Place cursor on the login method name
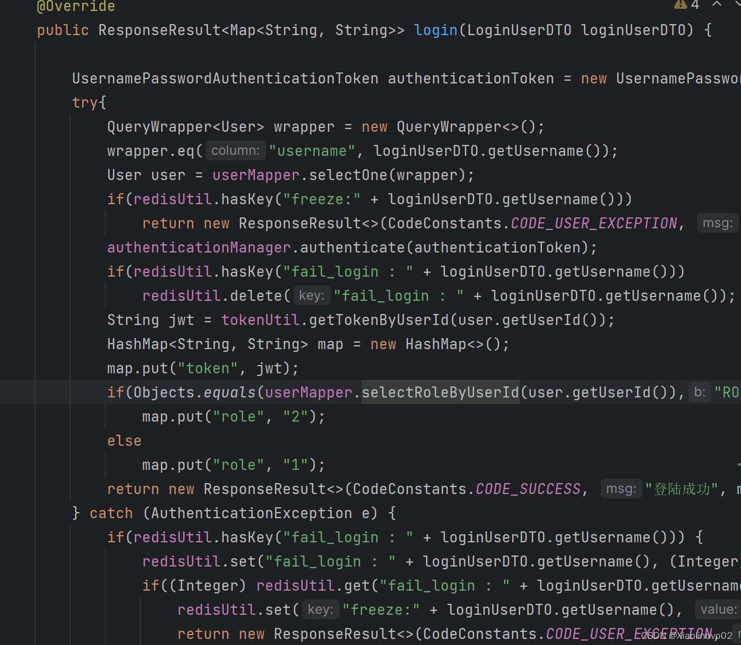This screenshot has width=741, height=645. point(436,30)
